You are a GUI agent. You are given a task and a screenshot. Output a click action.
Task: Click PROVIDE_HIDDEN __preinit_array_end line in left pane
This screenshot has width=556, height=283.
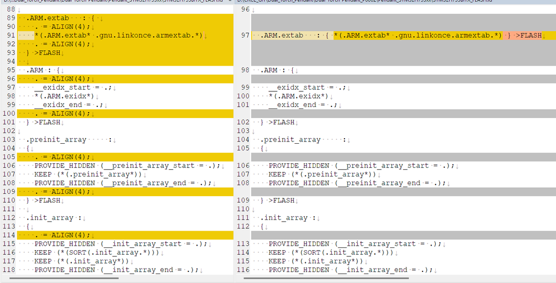[x=122, y=183]
